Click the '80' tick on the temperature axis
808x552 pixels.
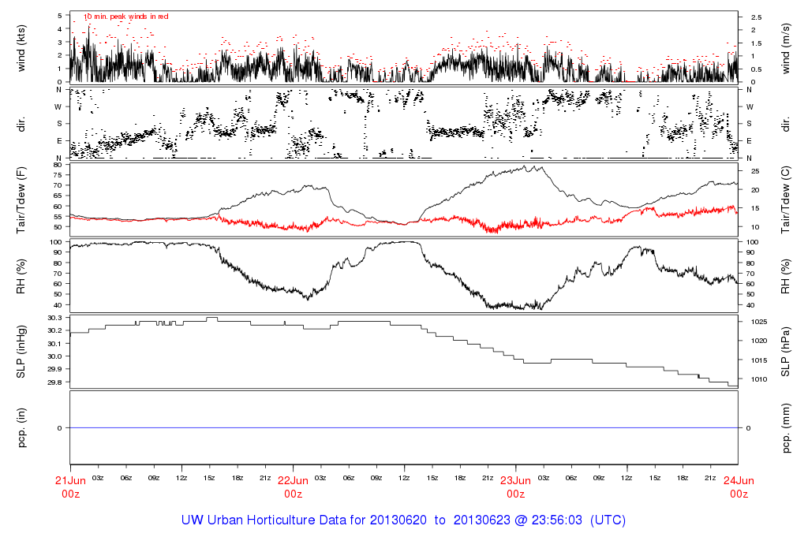tap(57, 165)
